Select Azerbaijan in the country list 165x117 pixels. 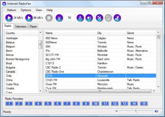click(x=12, y=38)
